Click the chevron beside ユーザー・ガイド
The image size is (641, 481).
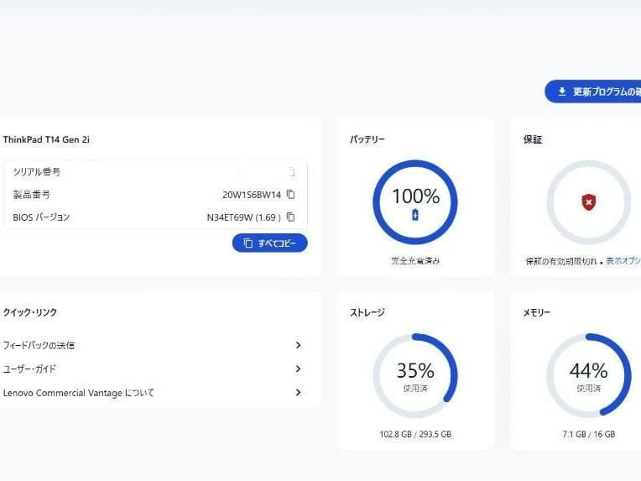click(298, 369)
